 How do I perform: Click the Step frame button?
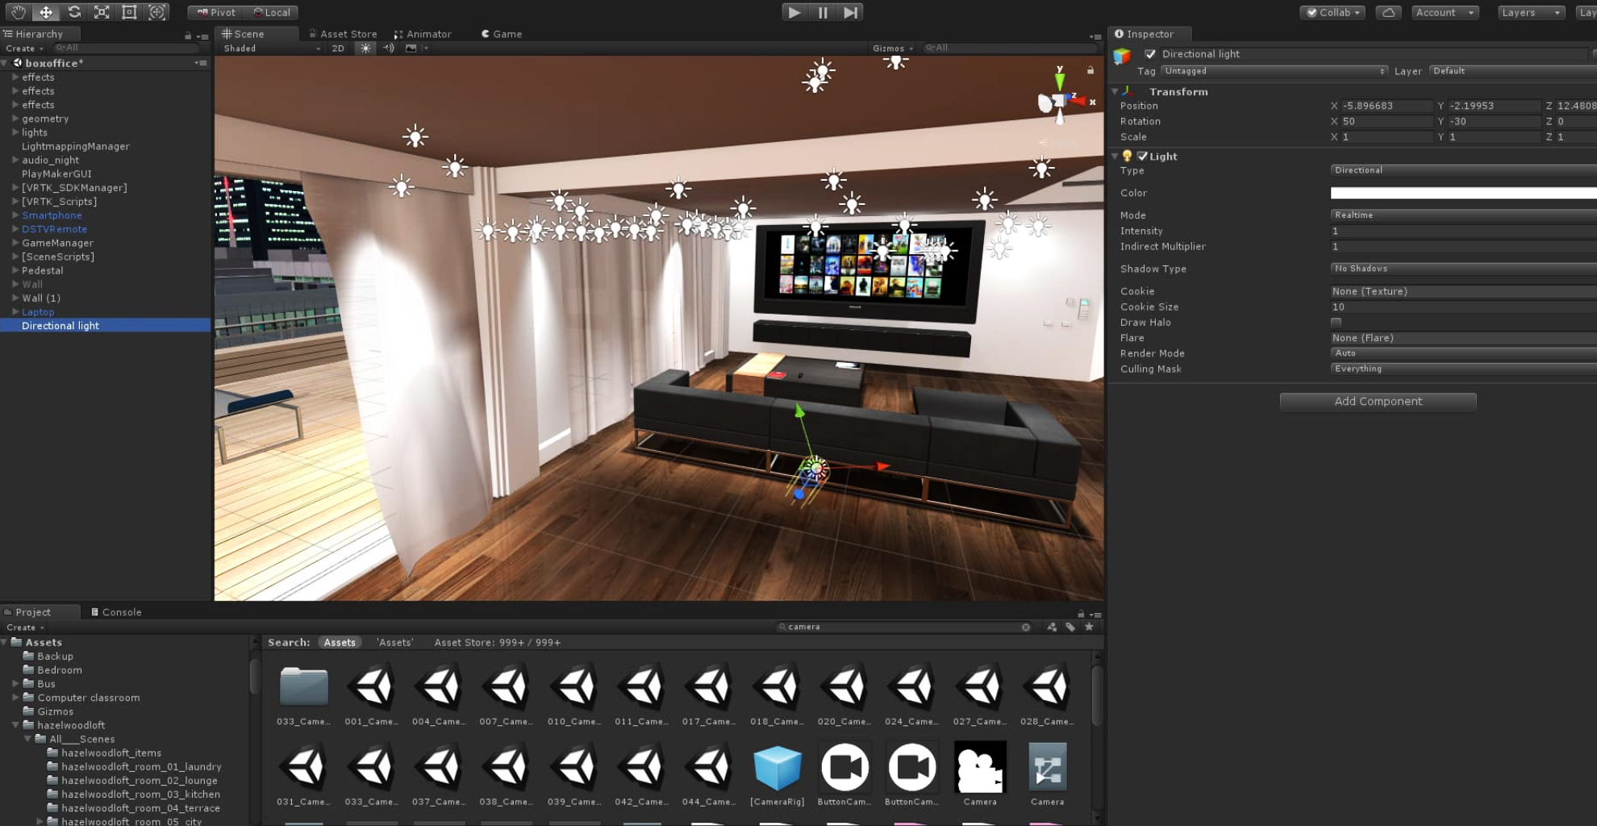(850, 12)
